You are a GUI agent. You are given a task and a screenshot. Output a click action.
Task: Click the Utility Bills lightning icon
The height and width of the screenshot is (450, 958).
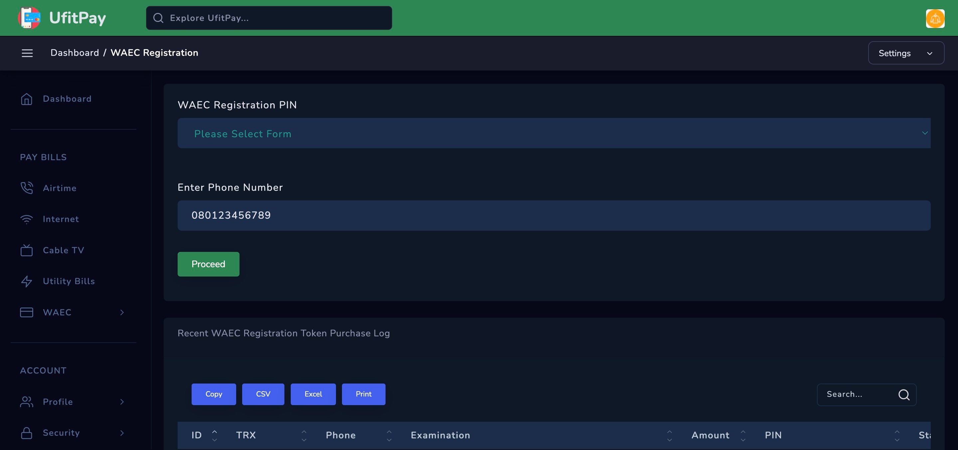coord(26,281)
